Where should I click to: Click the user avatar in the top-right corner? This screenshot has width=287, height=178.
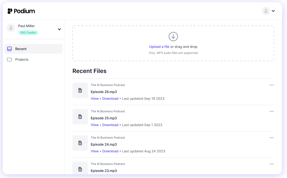[266, 11]
